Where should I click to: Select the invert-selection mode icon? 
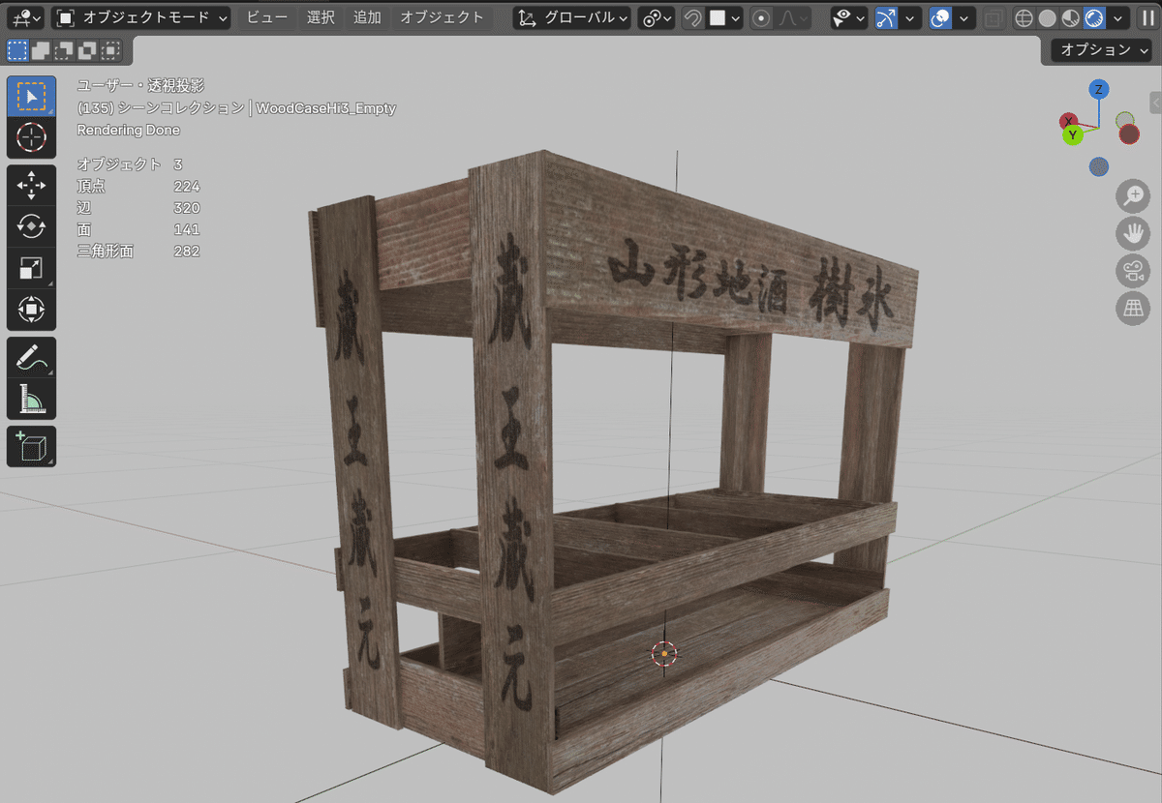pyautogui.click(x=87, y=50)
